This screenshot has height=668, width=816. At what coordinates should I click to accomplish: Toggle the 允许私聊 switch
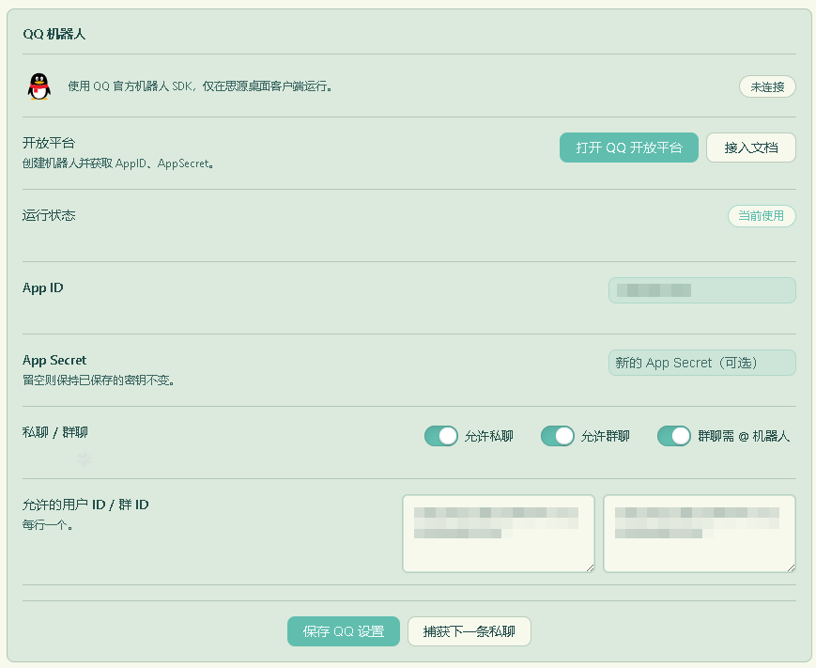(441, 436)
